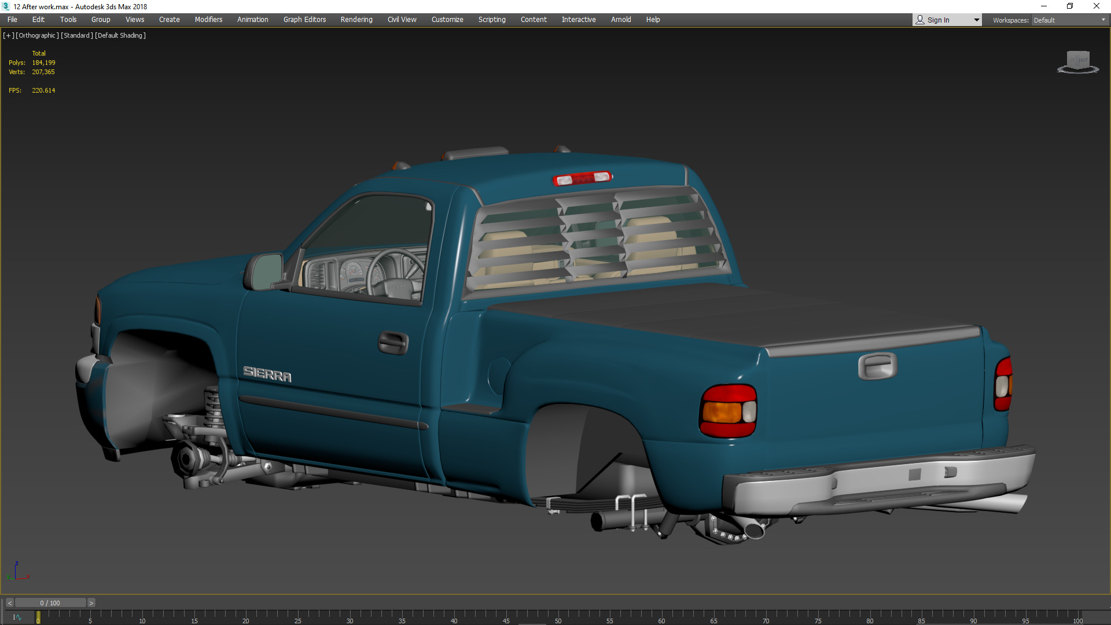The width and height of the screenshot is (1111, 625).
Task: Click the ViewCube navigation cube
Action: 1078,60
